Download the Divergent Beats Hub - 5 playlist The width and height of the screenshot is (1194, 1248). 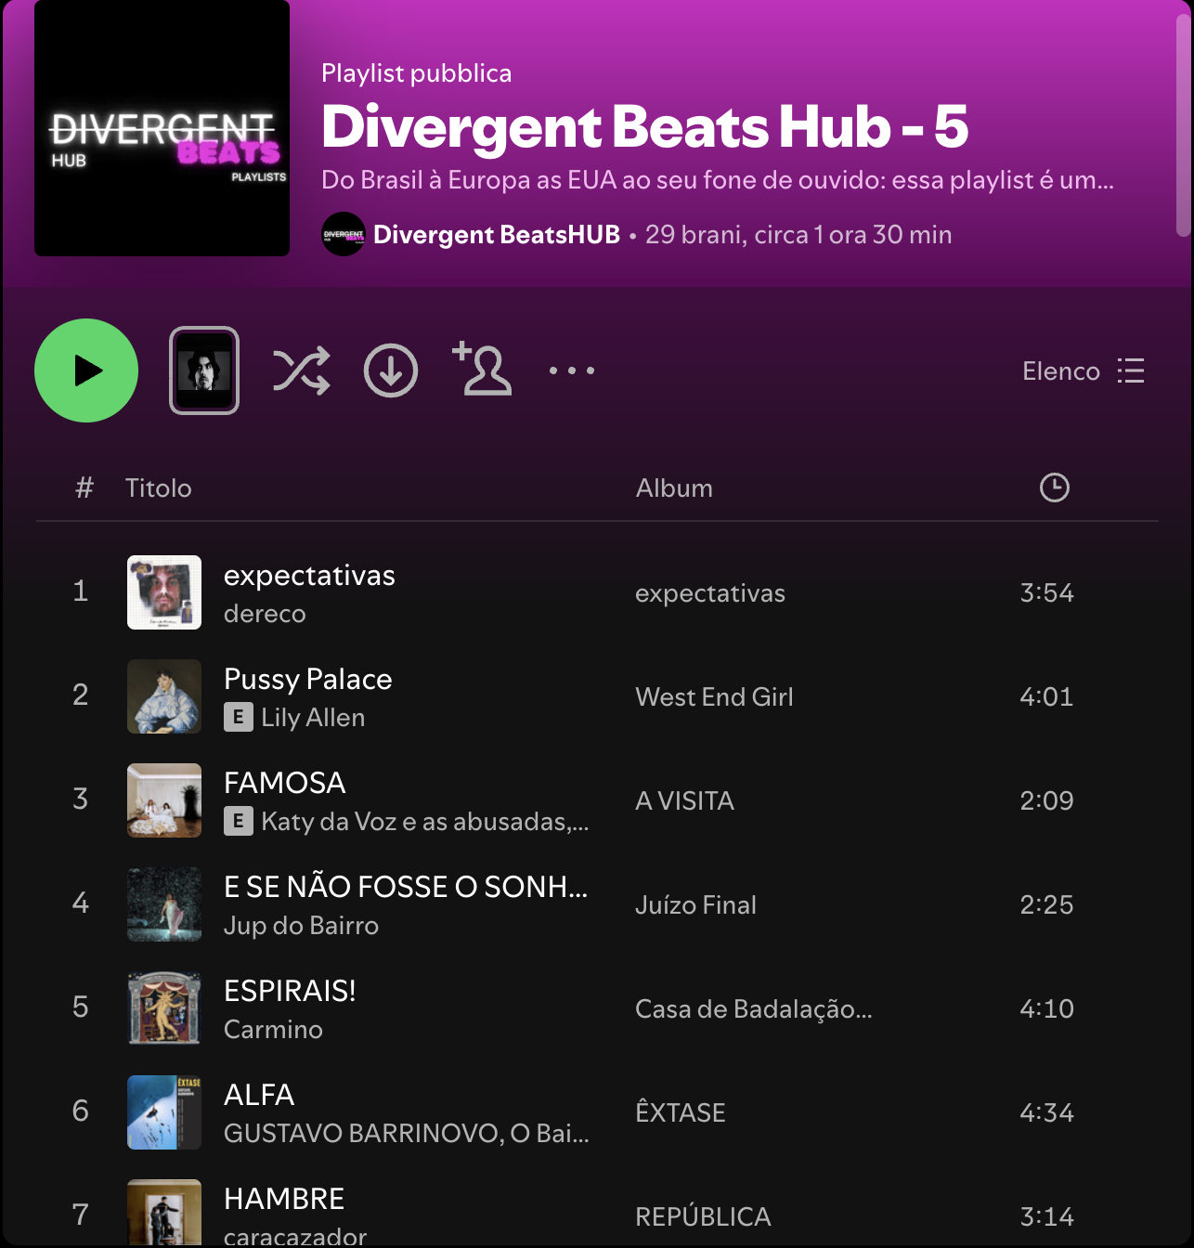(391, 370)
